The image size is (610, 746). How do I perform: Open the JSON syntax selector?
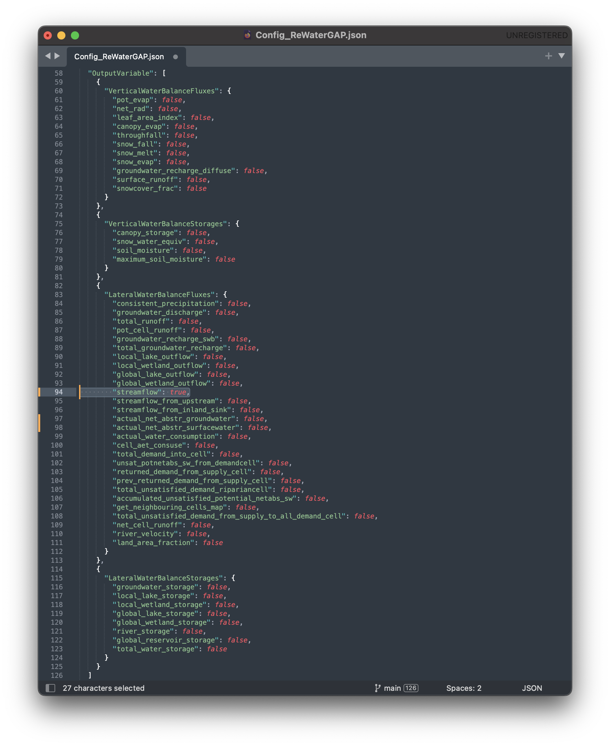[x=532, y=688]
